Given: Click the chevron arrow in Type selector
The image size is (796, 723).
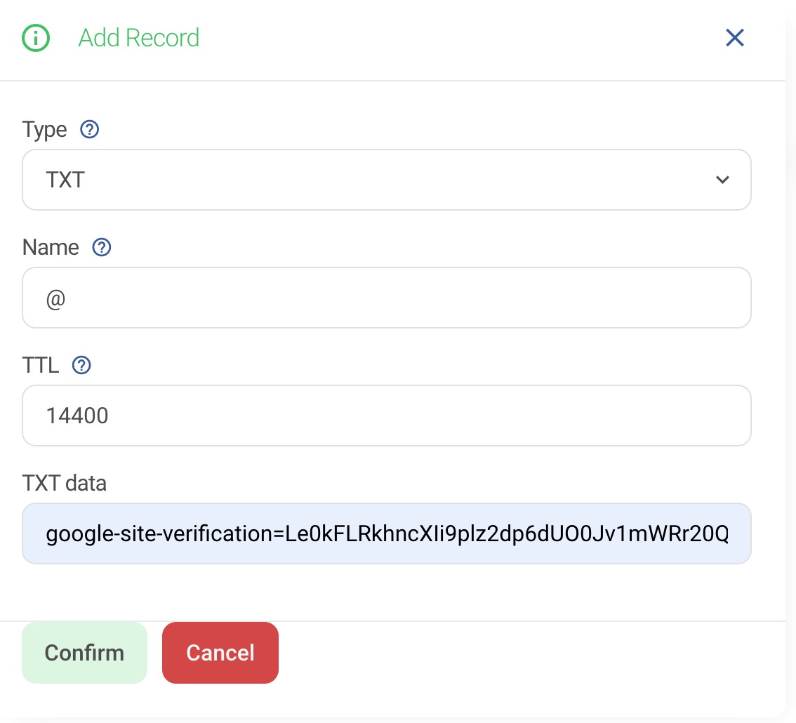Looking at the screenshot, I should coord(722,180).
